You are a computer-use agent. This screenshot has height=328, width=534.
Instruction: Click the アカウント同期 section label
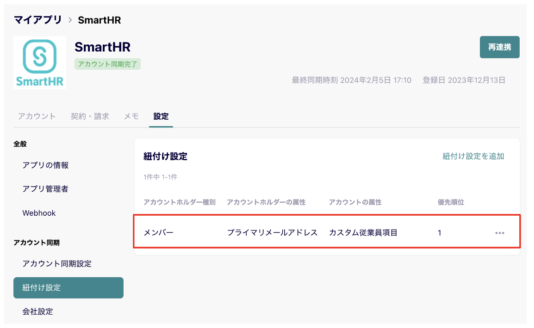(x=37, y=243)
